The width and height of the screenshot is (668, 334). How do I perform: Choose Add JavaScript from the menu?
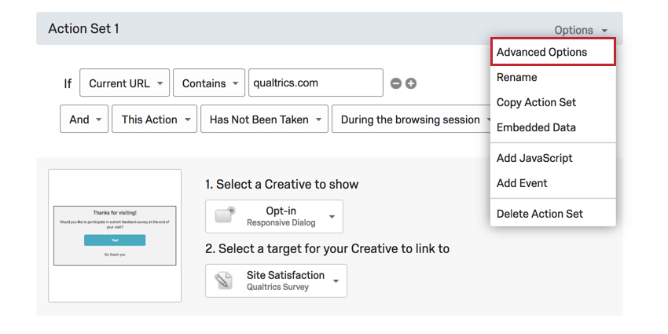click(x=534, y=158)
